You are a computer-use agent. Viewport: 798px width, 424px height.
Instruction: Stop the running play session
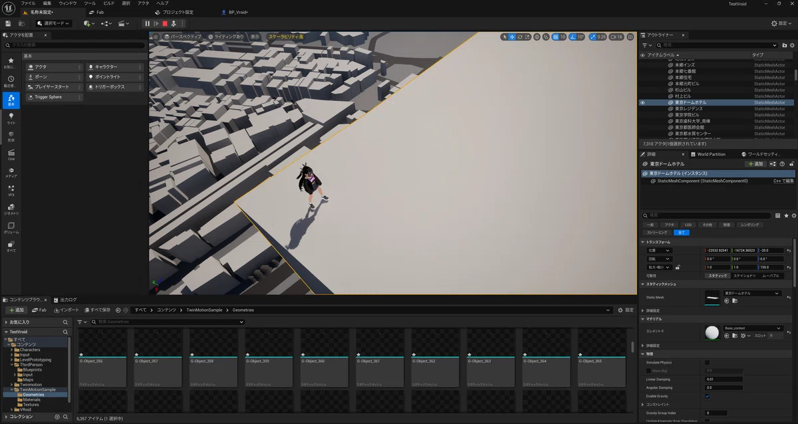(165, 23)
